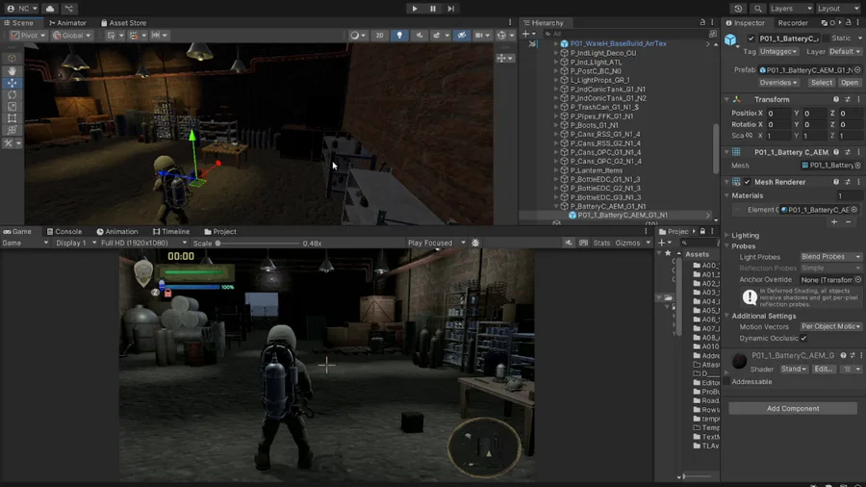
Task: Toggle the Static checkbox
Action: [827, 38]
